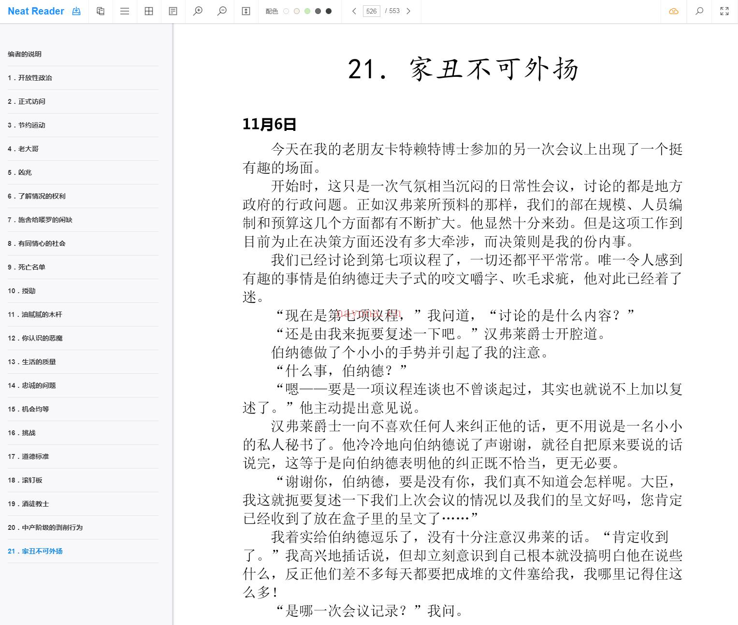Screen dimensions: 738x625
Task: Zoom out with magnifier minus icon
Action: pyautogui.click(x=222, y=11)
